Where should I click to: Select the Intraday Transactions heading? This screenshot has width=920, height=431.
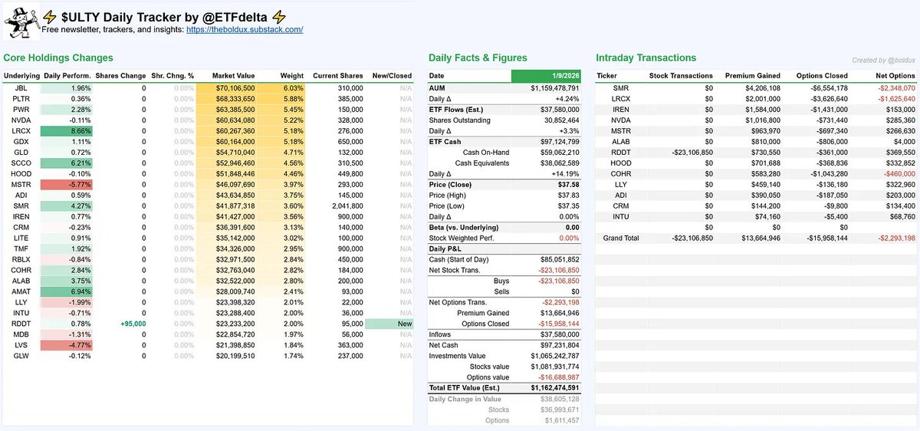coord(646,58)
